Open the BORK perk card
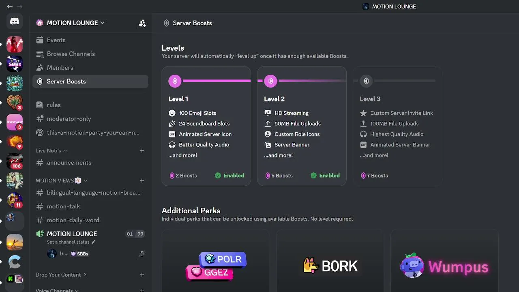Screen dimensions: 519x292 pyautogui.click(x=330, y=261)
